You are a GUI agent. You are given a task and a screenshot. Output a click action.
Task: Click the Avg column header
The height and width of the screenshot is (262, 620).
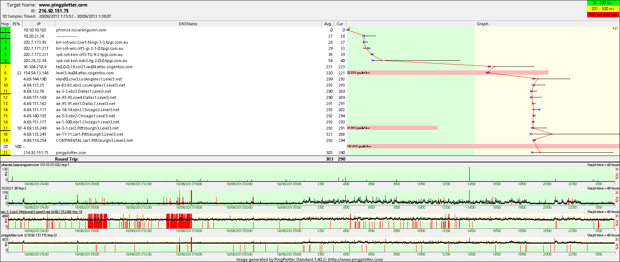(x=328, y=24)
